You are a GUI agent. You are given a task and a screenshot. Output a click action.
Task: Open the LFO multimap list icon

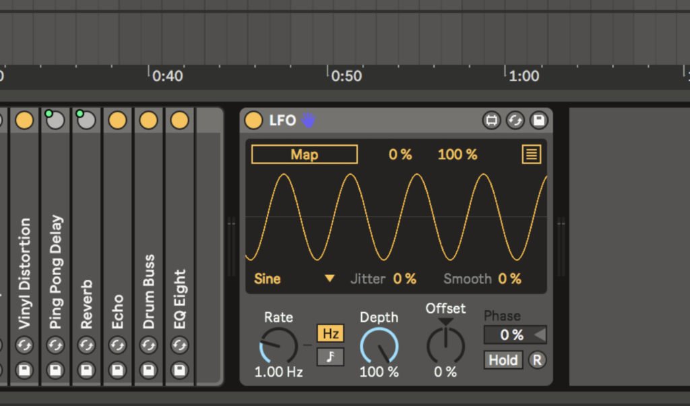coord(531,154)
